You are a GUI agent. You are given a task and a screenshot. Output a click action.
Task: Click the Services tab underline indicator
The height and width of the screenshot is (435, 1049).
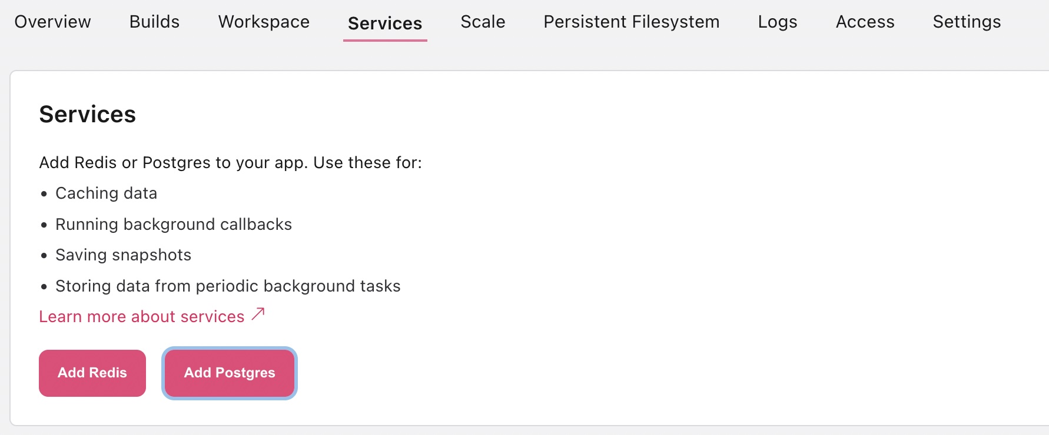pos(384,41)
